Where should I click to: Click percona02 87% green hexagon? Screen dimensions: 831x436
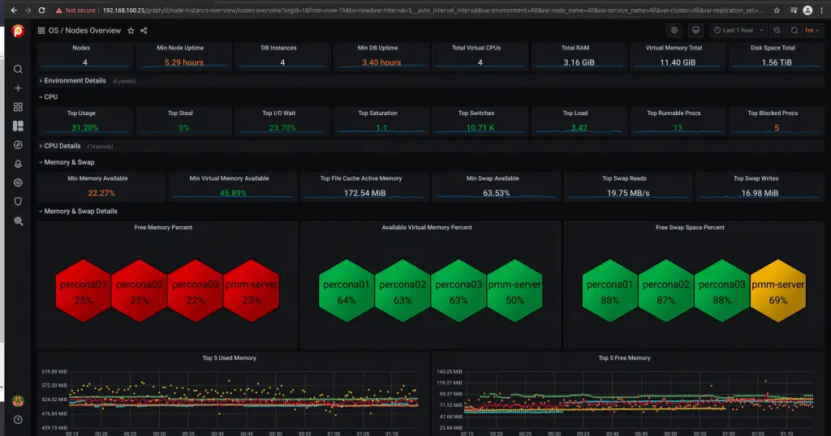666,291
